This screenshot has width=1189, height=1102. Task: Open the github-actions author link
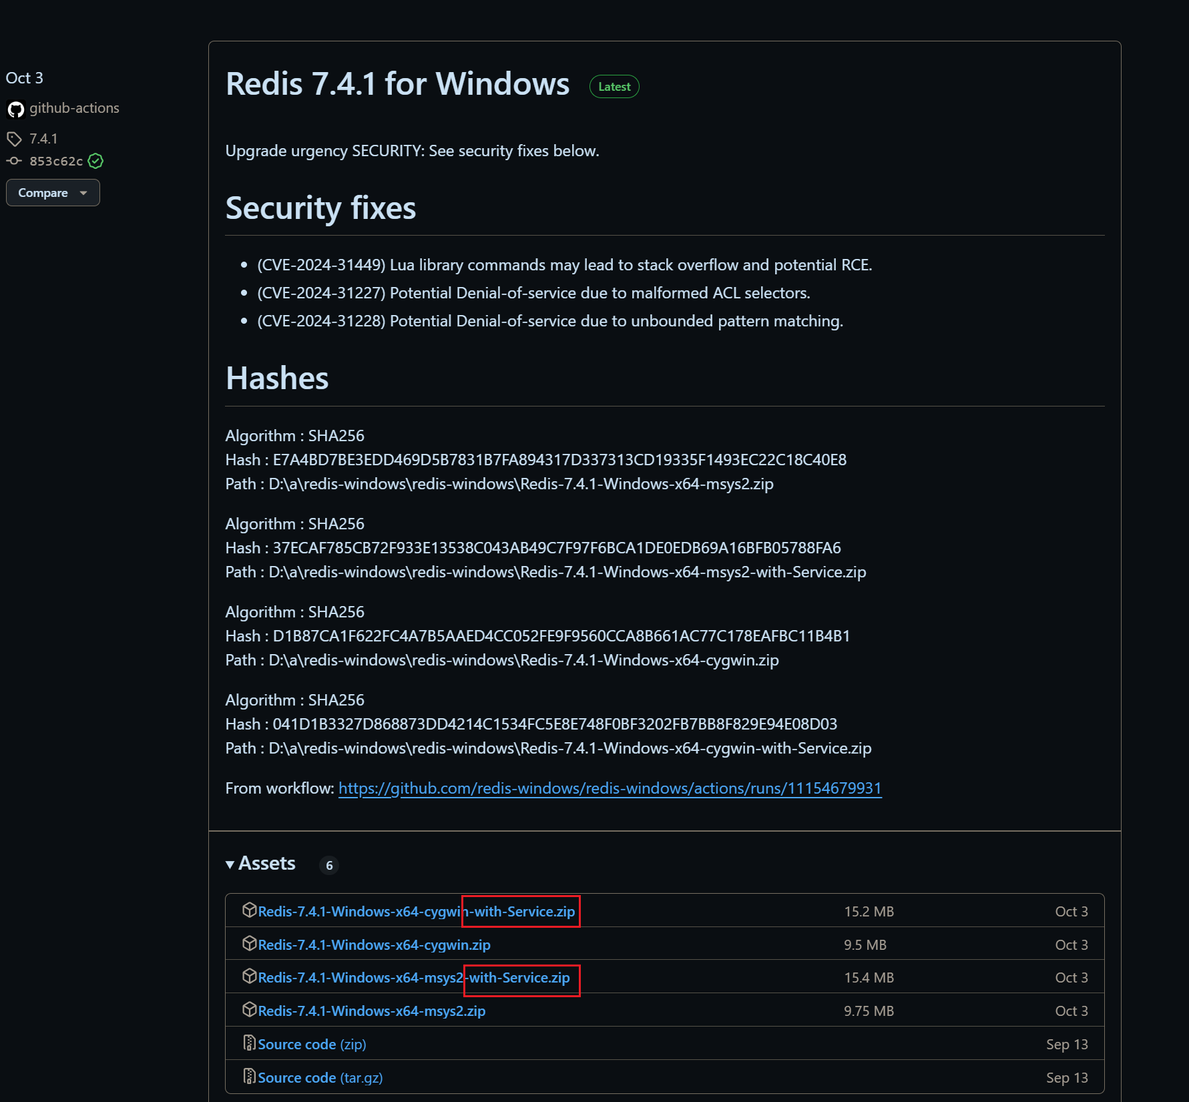pos(74,108)
